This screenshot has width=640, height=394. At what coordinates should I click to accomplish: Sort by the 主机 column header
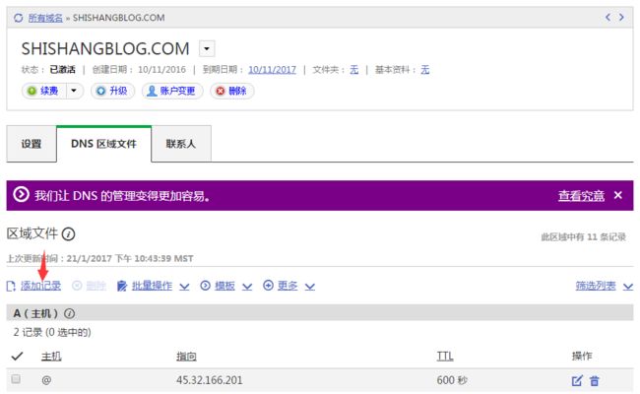coord(51,357)
